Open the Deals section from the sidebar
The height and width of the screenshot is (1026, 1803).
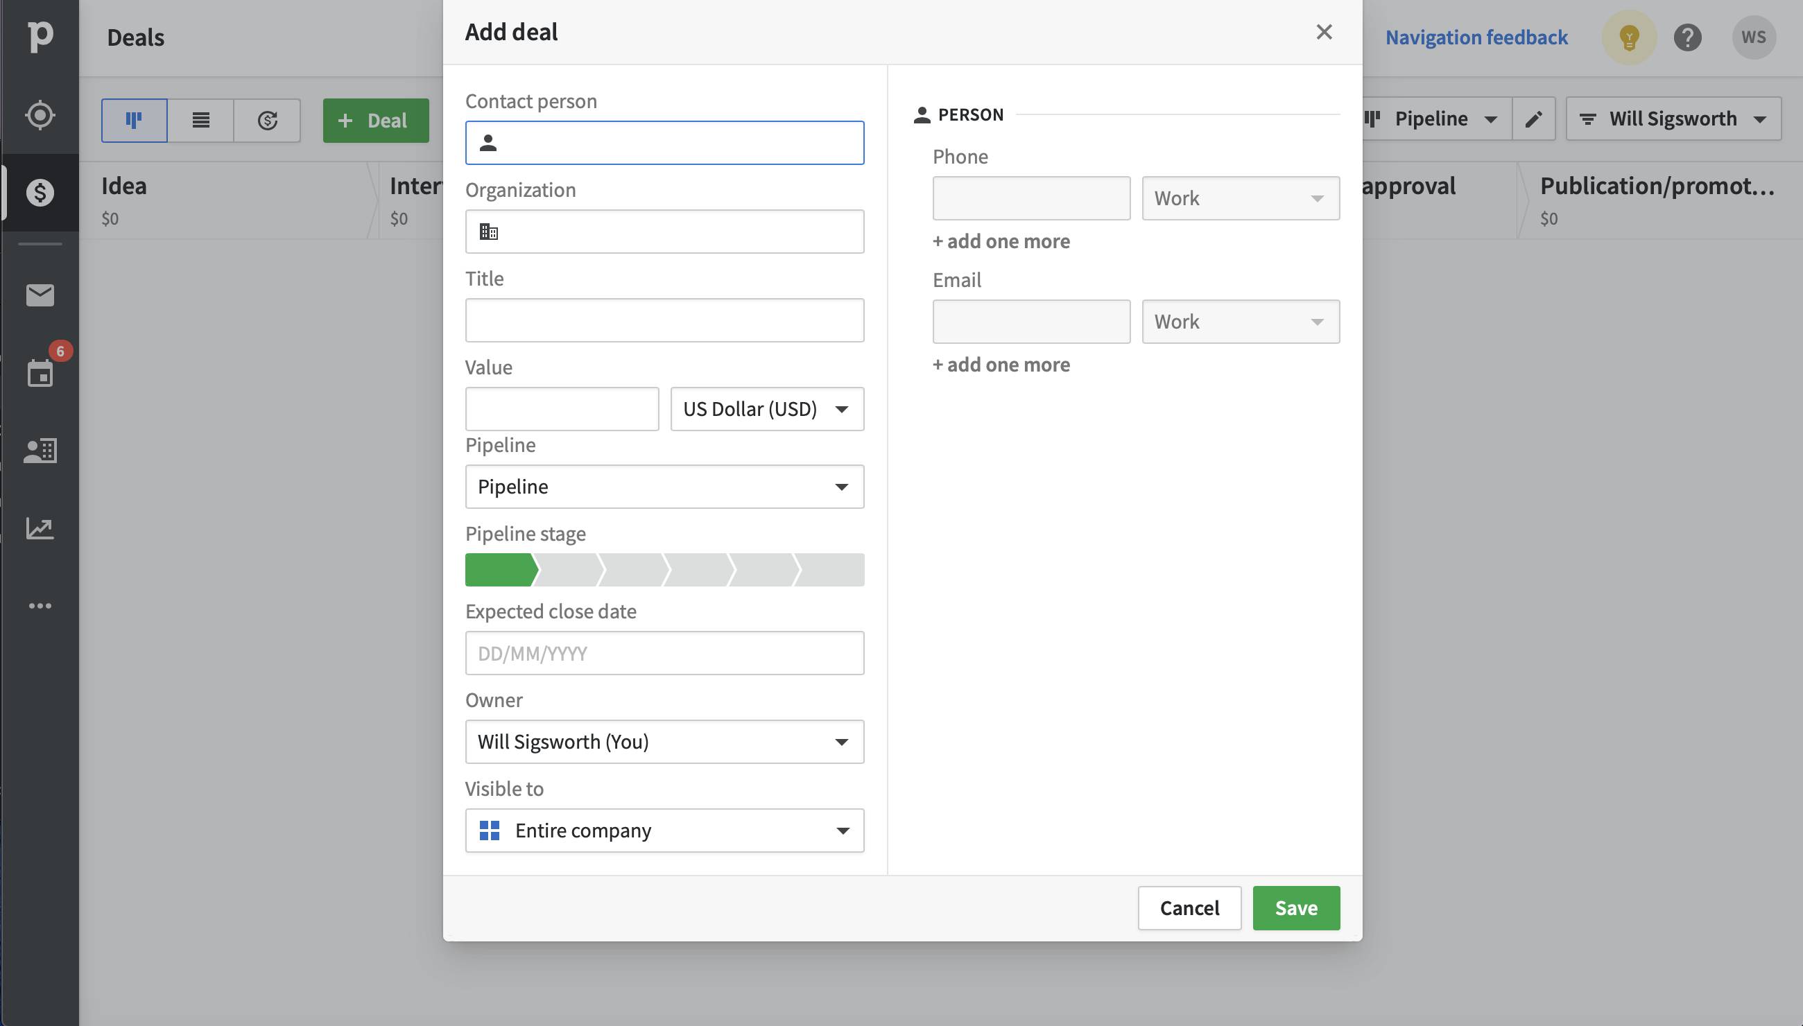[x=40, y=193]
